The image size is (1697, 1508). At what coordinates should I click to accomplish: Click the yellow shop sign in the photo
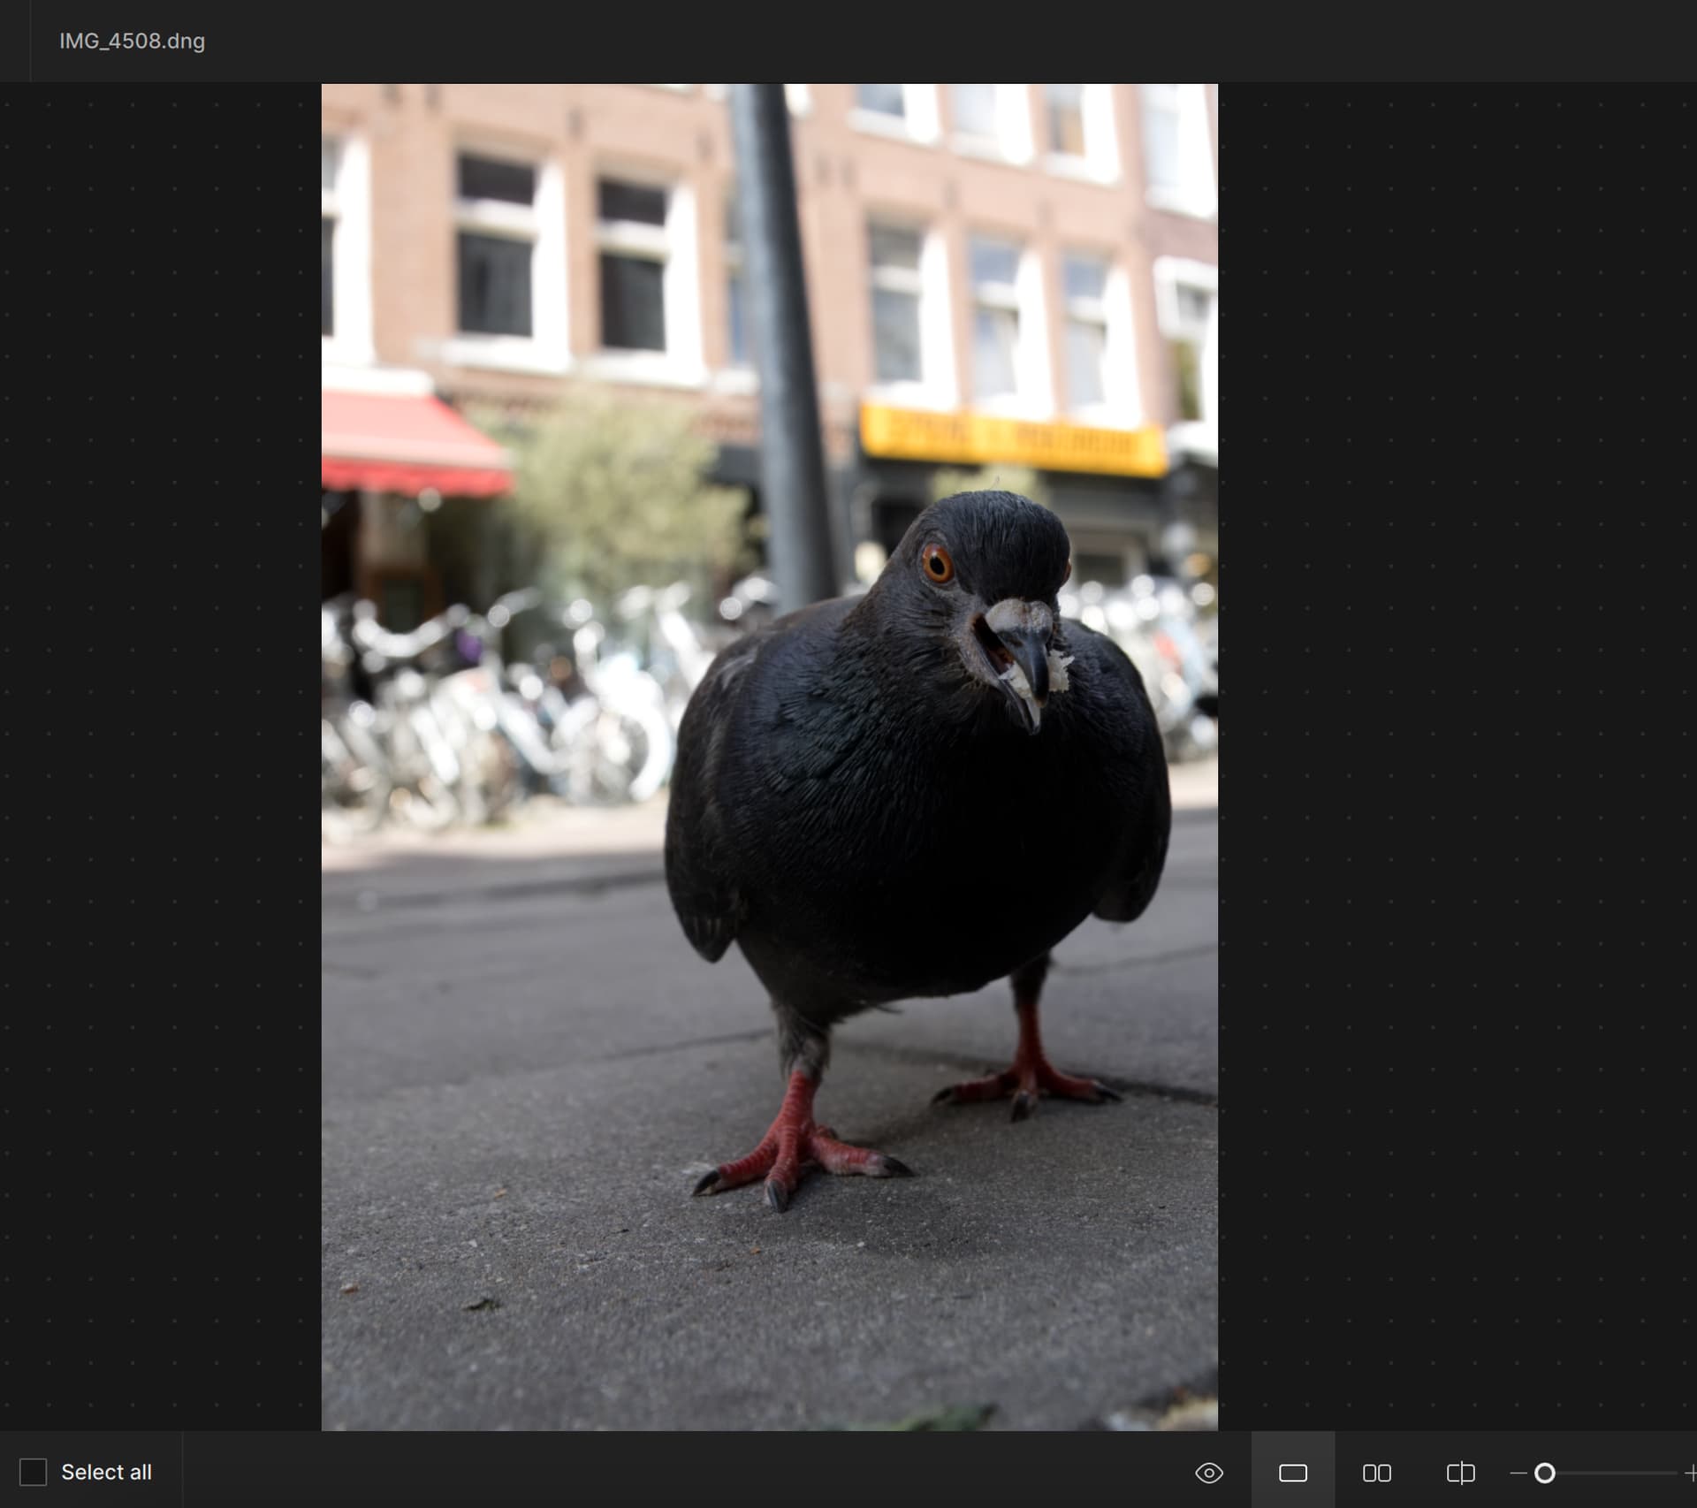(x=1012, y=439)
